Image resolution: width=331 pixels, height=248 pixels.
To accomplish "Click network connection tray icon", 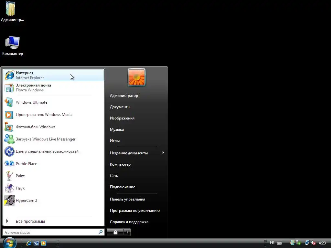I will tap(307, 243).
